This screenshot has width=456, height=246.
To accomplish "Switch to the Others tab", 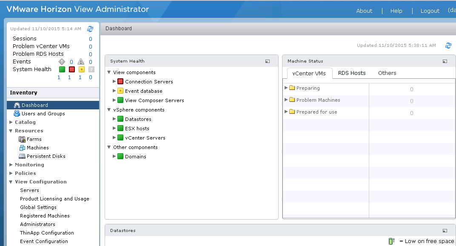I will tap(387, 73).
